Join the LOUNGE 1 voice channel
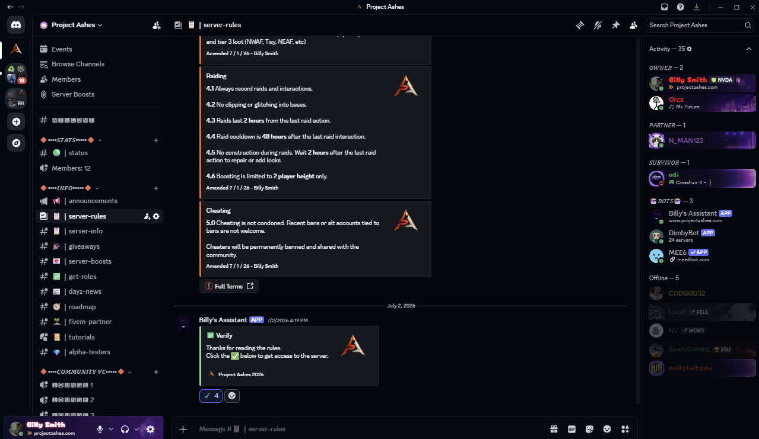Screen dimensions: 759x439 point(99,384)
